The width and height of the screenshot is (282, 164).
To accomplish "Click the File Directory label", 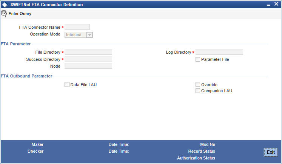I will tap(48, 52).
